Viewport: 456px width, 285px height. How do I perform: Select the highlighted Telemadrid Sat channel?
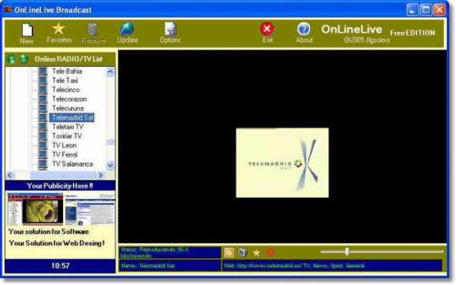coord(72,118)
